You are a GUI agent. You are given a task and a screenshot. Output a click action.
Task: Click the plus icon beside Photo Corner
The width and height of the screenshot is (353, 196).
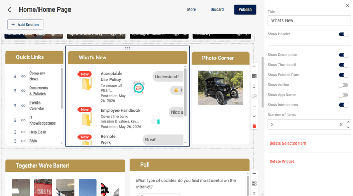(254, 66)
